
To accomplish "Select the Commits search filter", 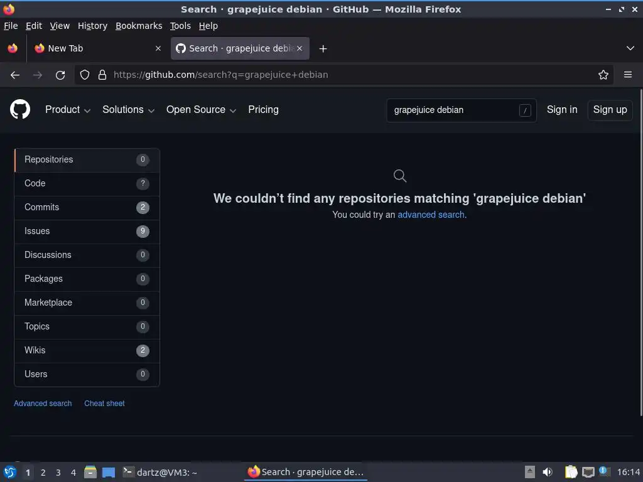I will coord(87,207).
